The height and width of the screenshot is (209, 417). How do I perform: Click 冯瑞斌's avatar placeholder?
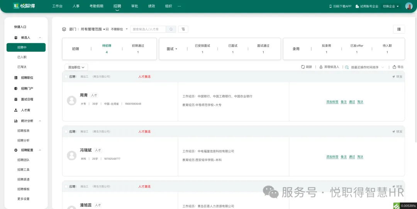(71, 155)
